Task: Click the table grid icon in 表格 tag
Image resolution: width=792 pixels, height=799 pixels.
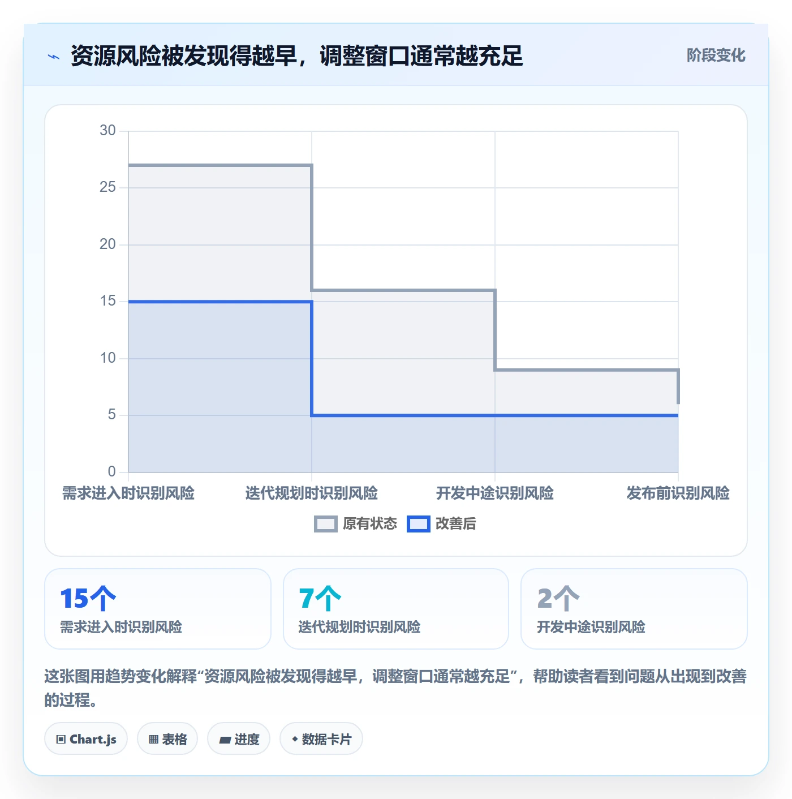Action: coord(153,740)
